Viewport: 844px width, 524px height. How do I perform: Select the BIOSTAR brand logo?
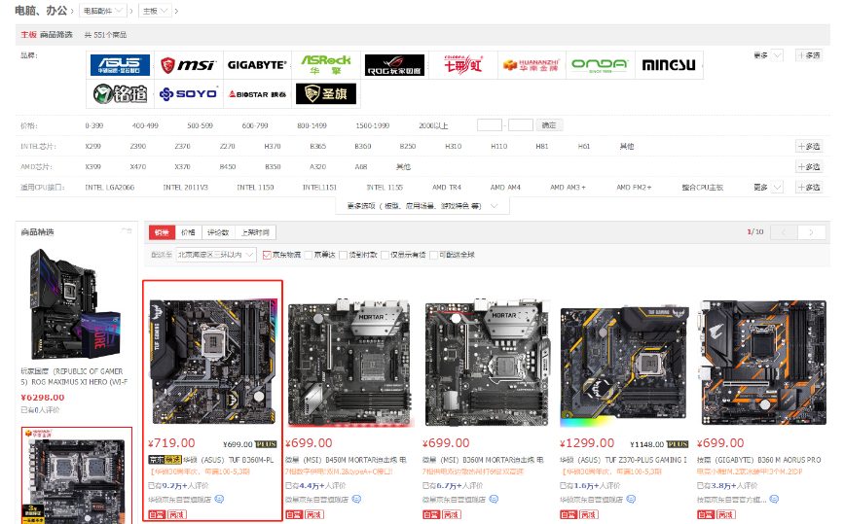(257, 94)
